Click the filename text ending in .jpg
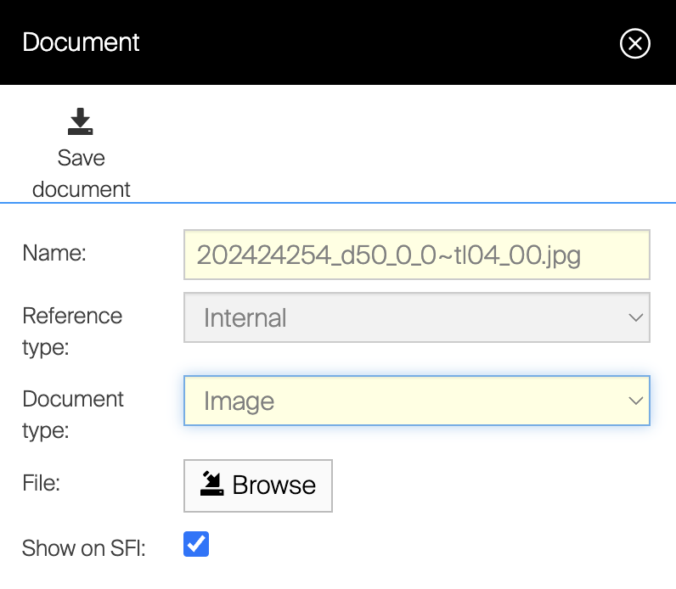The height and width of the screenshot is (589, 676). [x=388, y=255]
